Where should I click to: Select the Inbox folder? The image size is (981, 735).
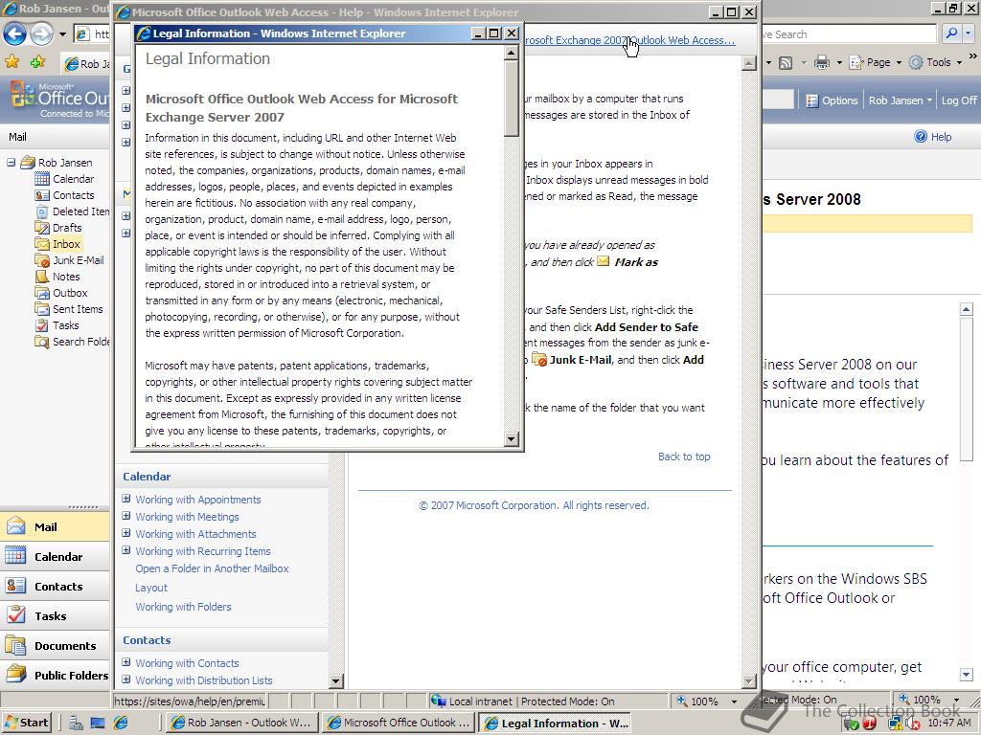coord(66,244)
